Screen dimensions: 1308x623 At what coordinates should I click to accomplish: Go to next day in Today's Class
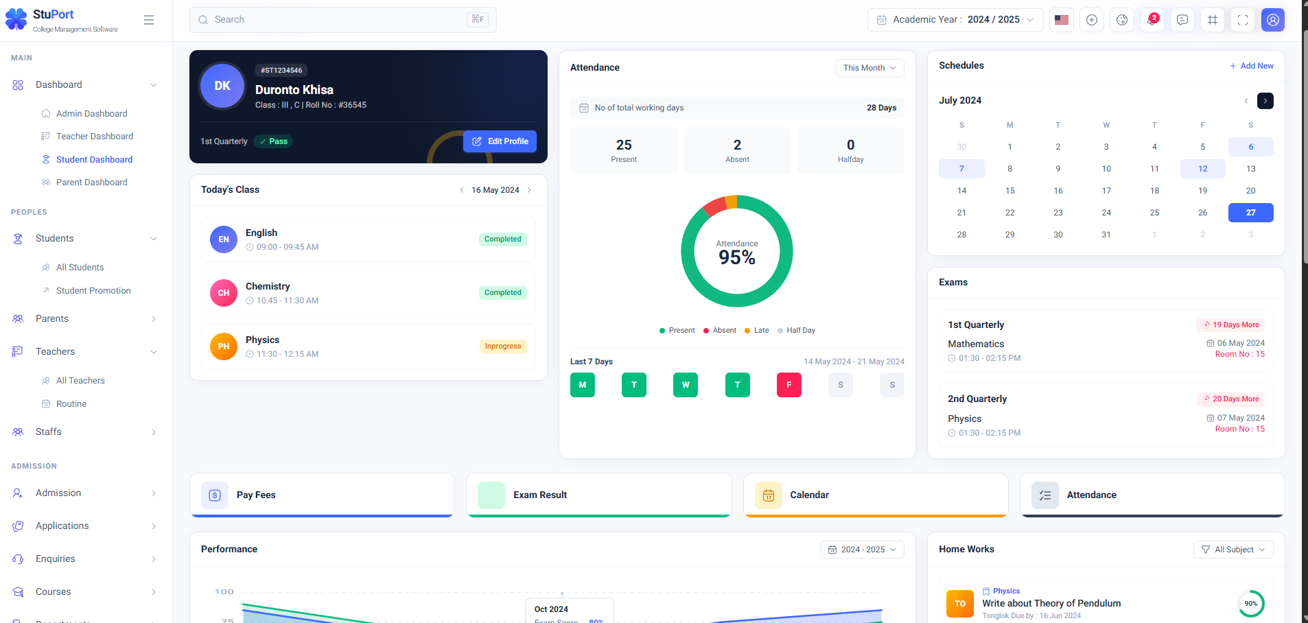coord(529,190)
